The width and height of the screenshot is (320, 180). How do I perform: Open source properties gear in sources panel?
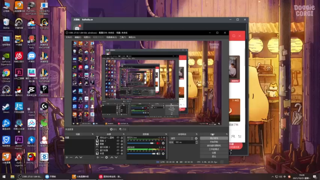click(x=106, y=157)
